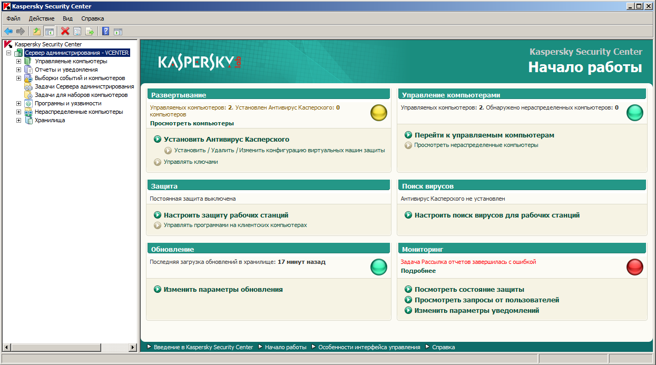This screenshot has height=365, width=656.
Task: Click Просмотреть компьютеры link
Action: pos(192,123)
